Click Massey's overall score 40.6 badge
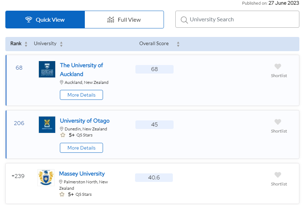 (x=154, y=178)
